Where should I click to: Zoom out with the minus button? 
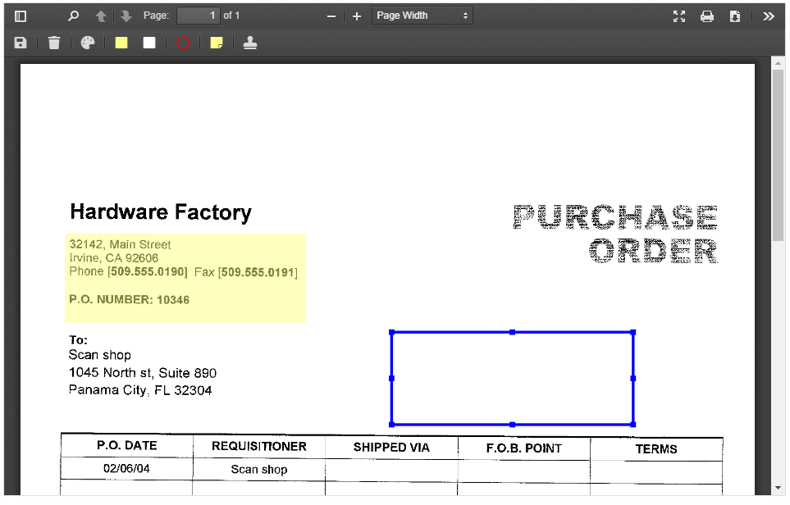pyautogui.click(x=331, y=16)
